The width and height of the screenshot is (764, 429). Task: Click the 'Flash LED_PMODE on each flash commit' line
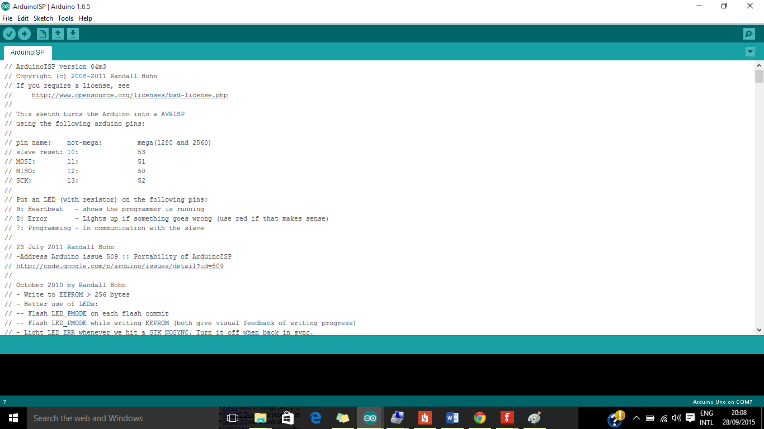coord(87,313)
